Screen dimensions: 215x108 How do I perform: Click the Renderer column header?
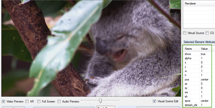pyautogui.click(x=198, y=3)
